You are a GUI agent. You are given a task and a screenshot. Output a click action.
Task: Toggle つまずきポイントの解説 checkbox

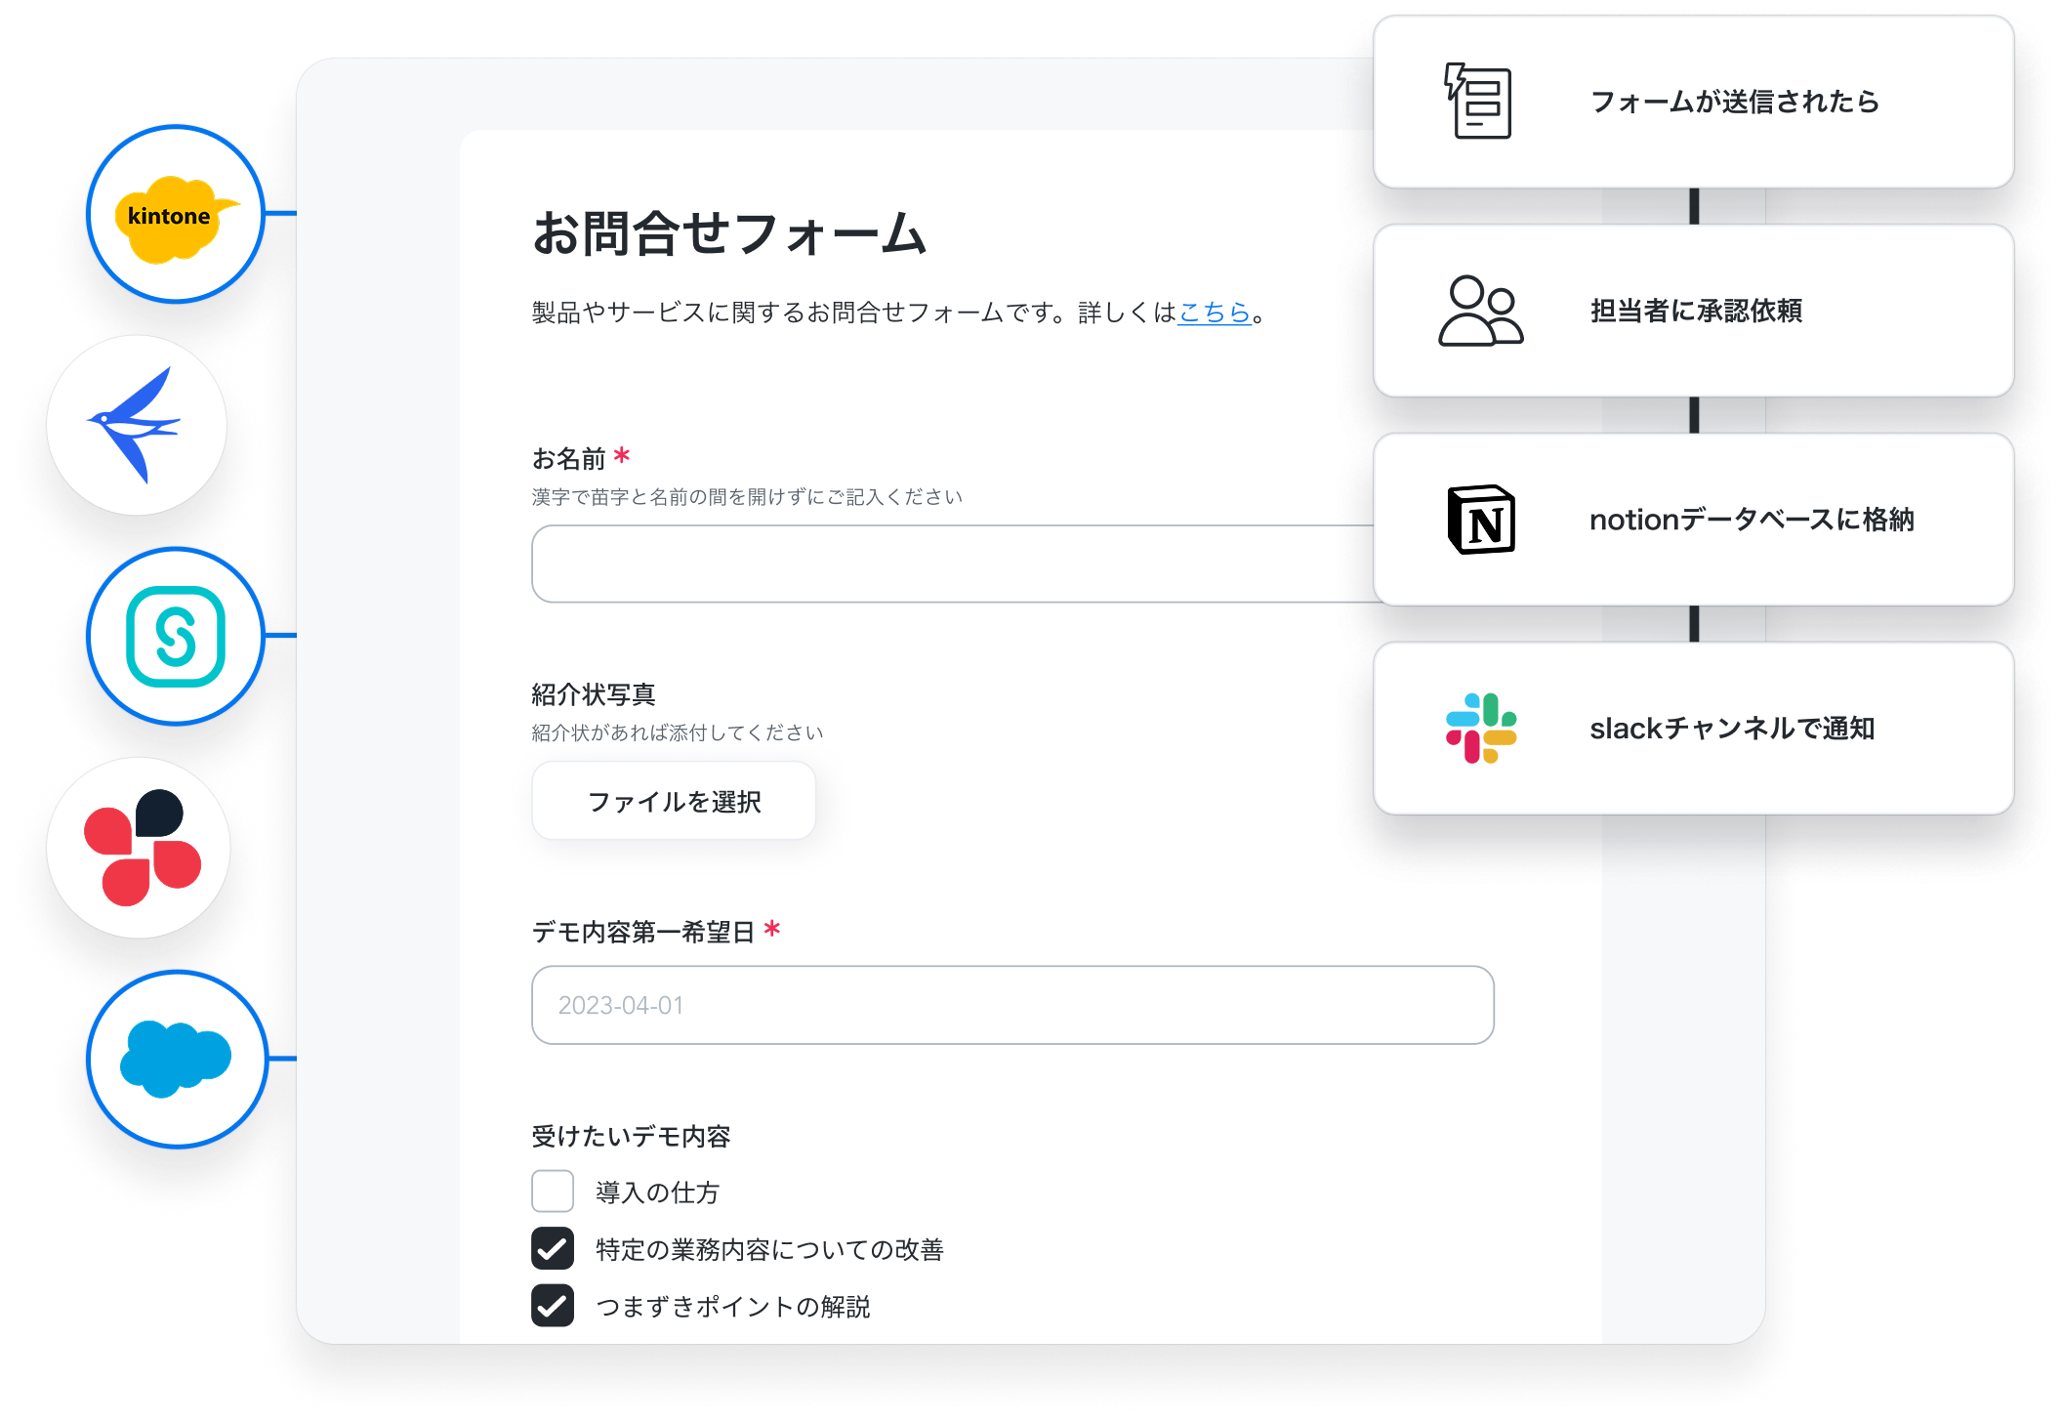[553, 1306]
